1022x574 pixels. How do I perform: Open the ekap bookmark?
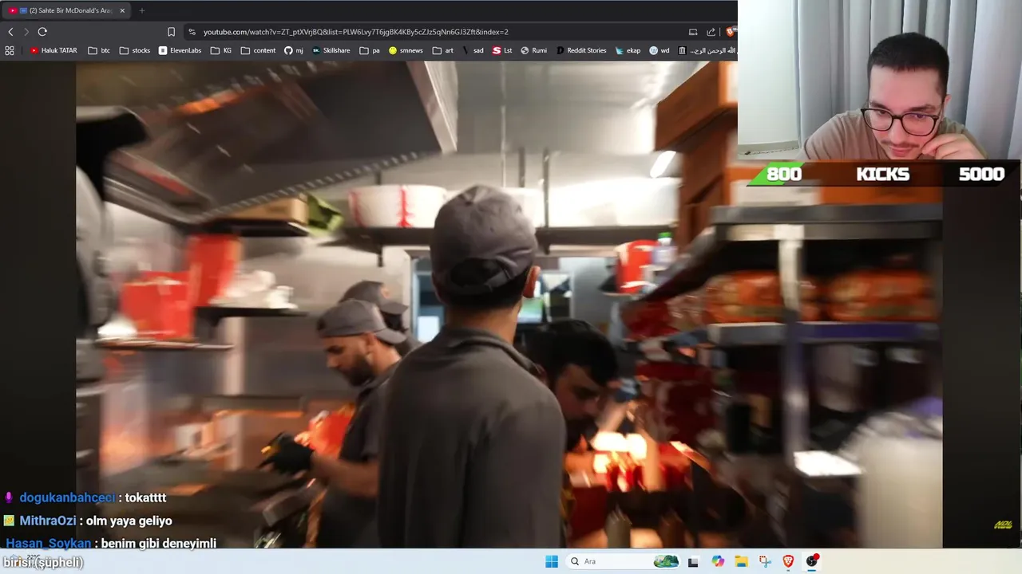628,50
